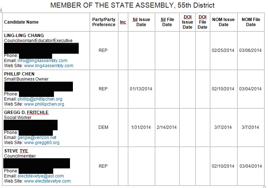Click the electstevetye@aol.com email link
Screen dimensions: 269x188
40,176
